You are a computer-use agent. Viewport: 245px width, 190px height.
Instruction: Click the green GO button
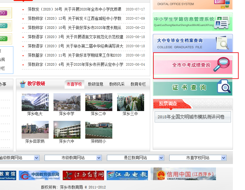3,39
